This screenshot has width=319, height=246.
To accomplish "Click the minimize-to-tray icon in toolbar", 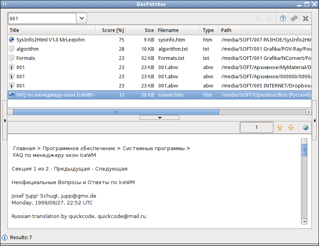I will (x=305, y=18).
